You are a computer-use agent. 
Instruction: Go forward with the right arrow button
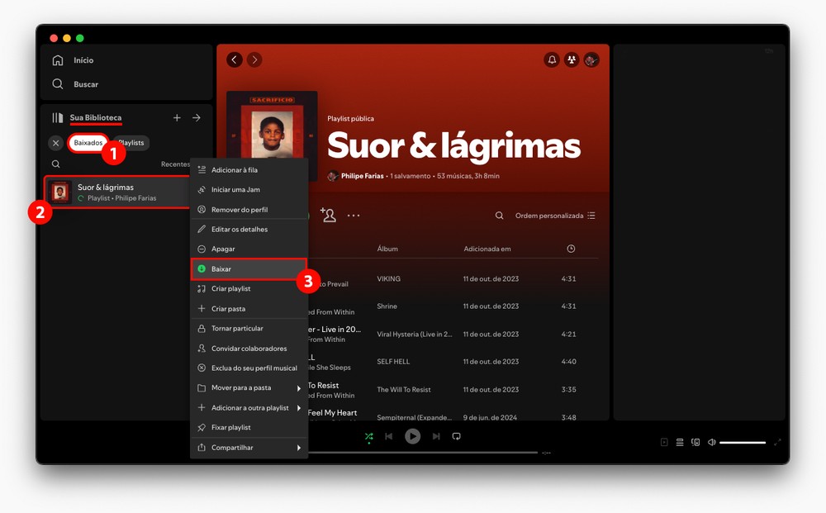[x=254, y=59]
